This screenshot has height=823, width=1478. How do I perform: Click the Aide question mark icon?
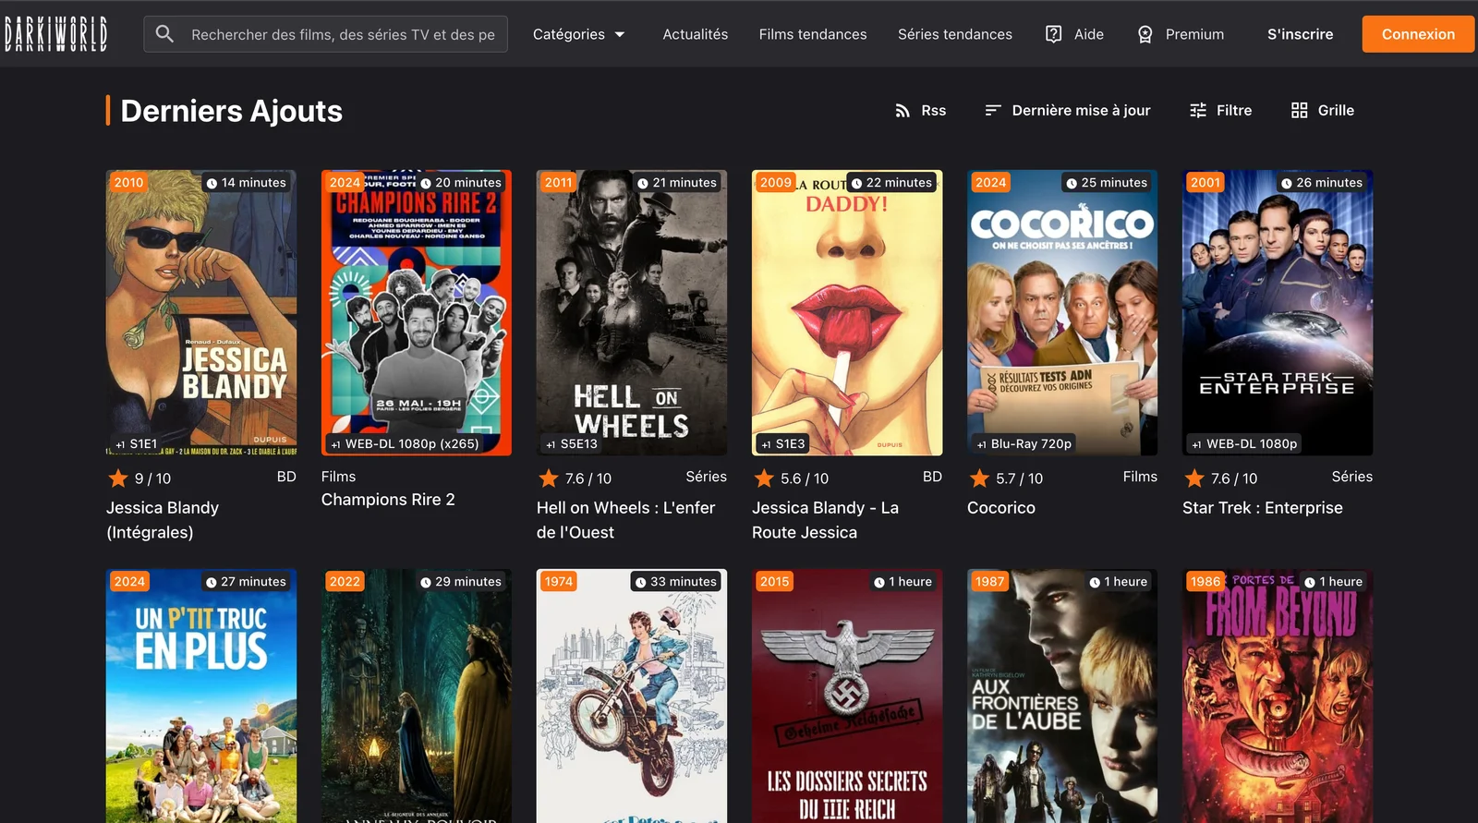1053,34
